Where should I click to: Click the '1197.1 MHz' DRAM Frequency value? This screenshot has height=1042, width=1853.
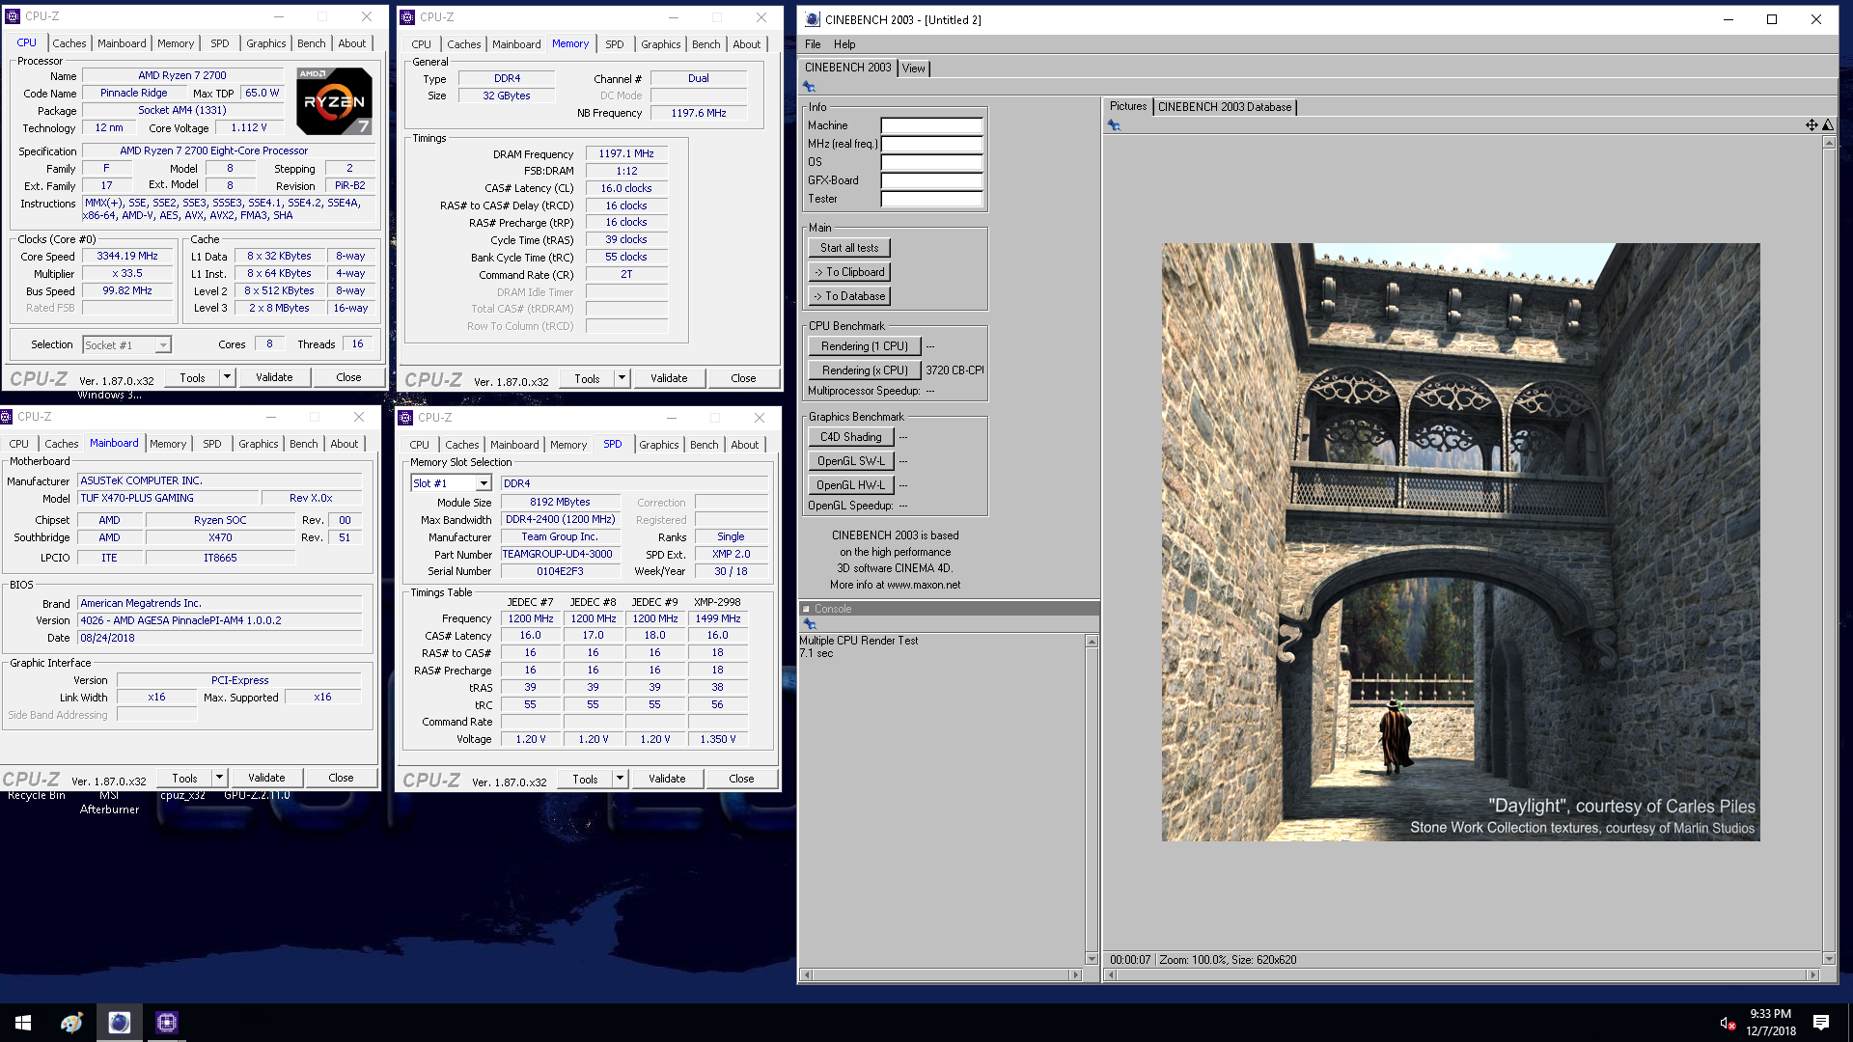[x=626, y=153]
